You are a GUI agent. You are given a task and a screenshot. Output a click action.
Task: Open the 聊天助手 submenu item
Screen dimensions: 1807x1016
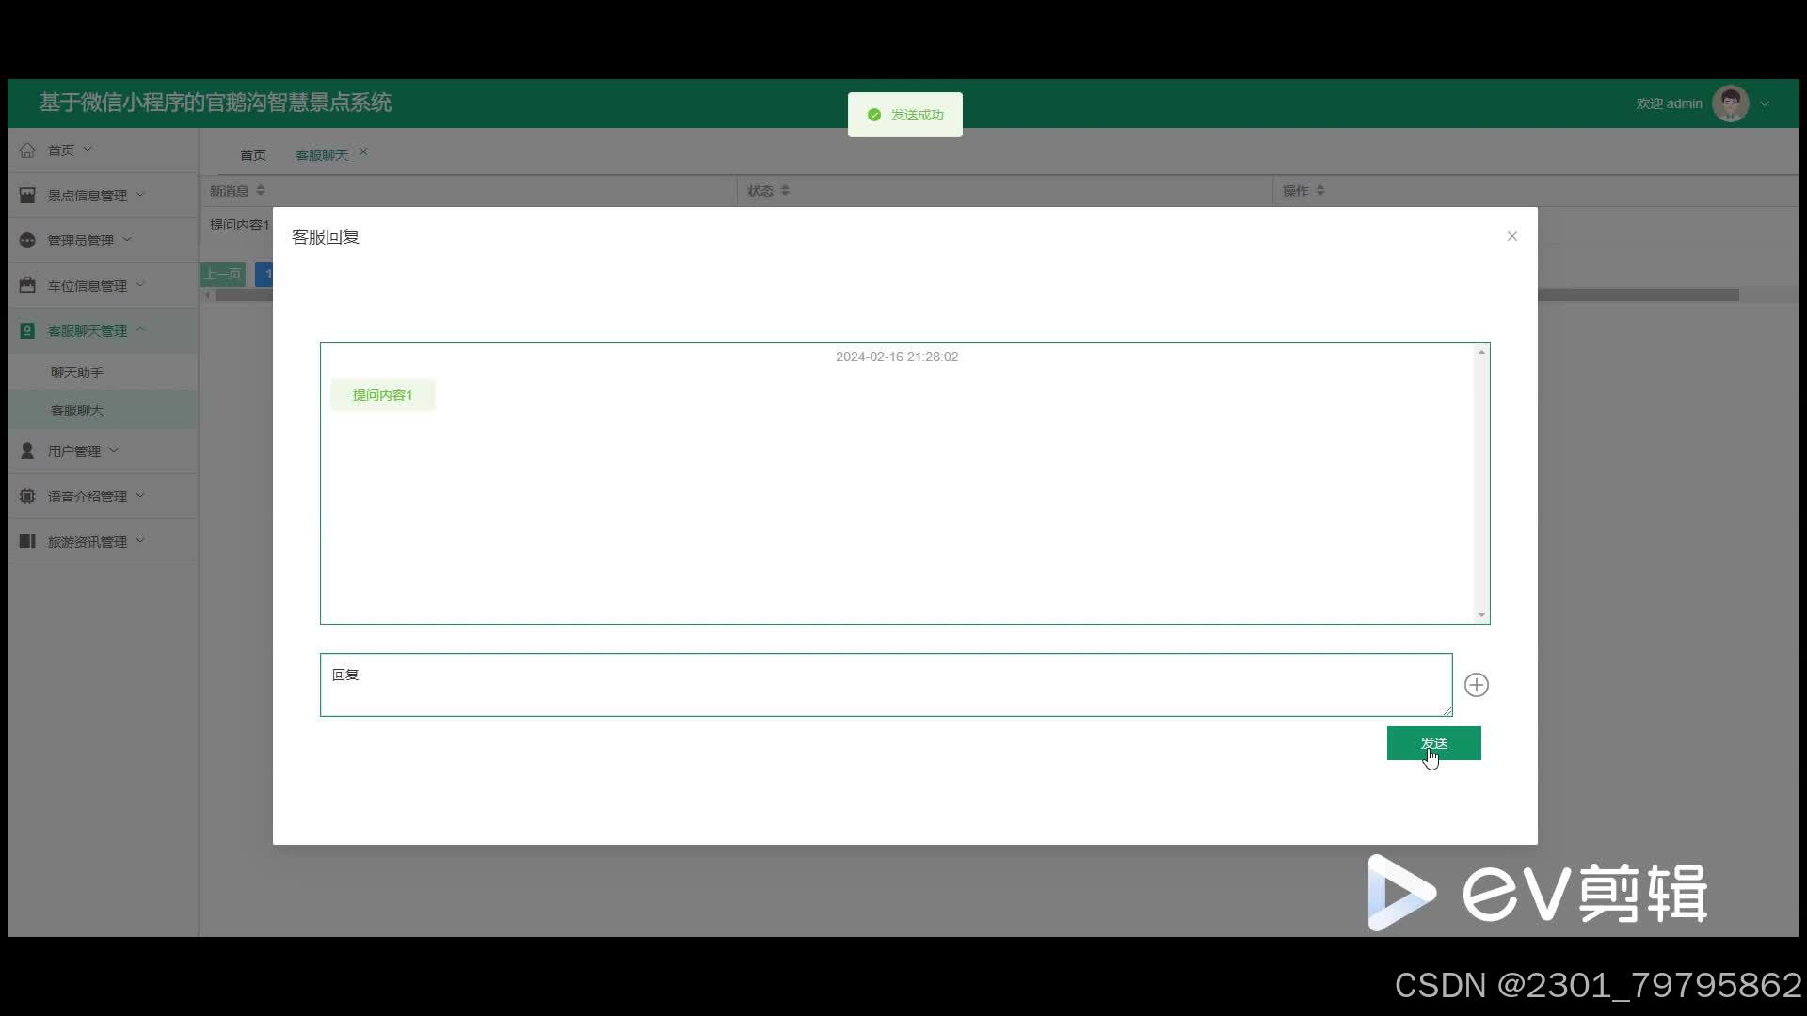[77, 373]
